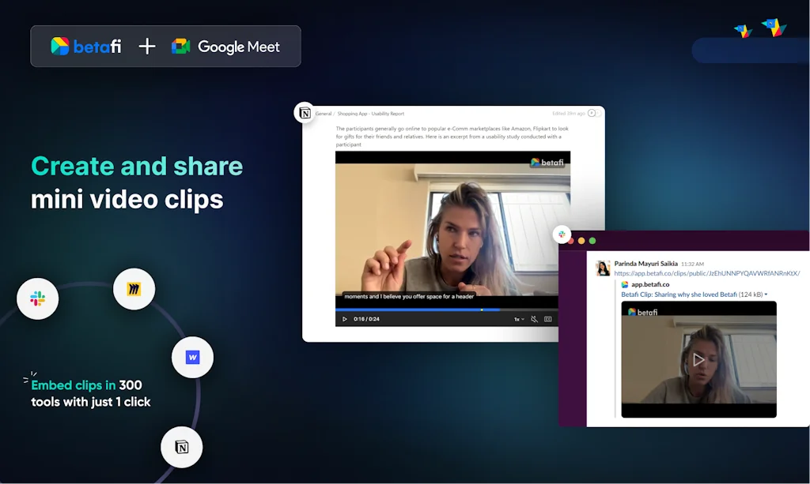Viewport: 810px width, 484px height.
Task: Open the 1x playback speed dropdown
Action: pos(519,319)
